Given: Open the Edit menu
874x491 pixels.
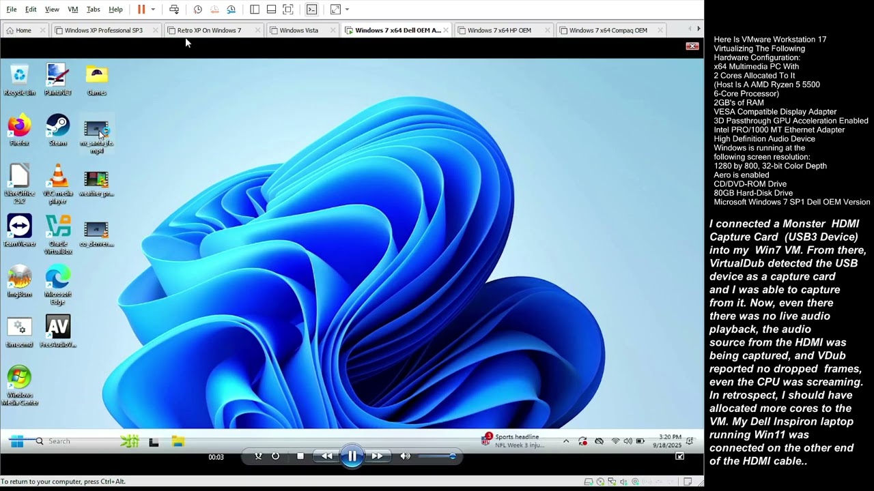Looking at the screenshot, I should [31, 10].
